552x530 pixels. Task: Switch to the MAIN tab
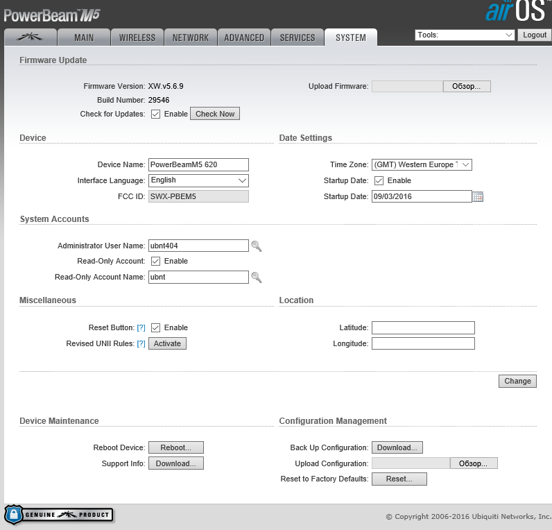tap(84, 37)
